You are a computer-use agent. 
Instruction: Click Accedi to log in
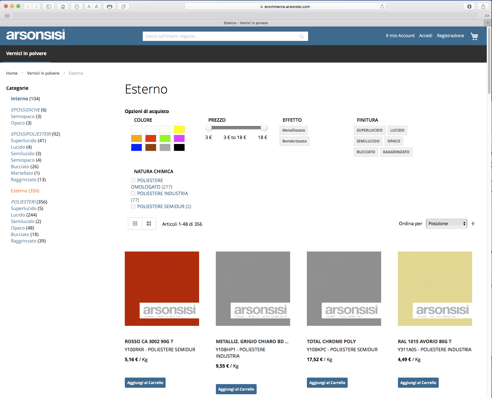426,36
